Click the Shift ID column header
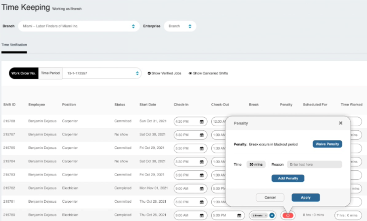367x221 pixels. pos(9,105)
